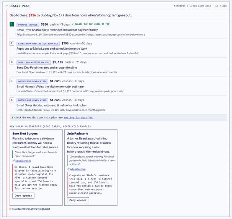Click 'cash in ~3 days' label
Screen dimensions: 232x219
point(60,24)
